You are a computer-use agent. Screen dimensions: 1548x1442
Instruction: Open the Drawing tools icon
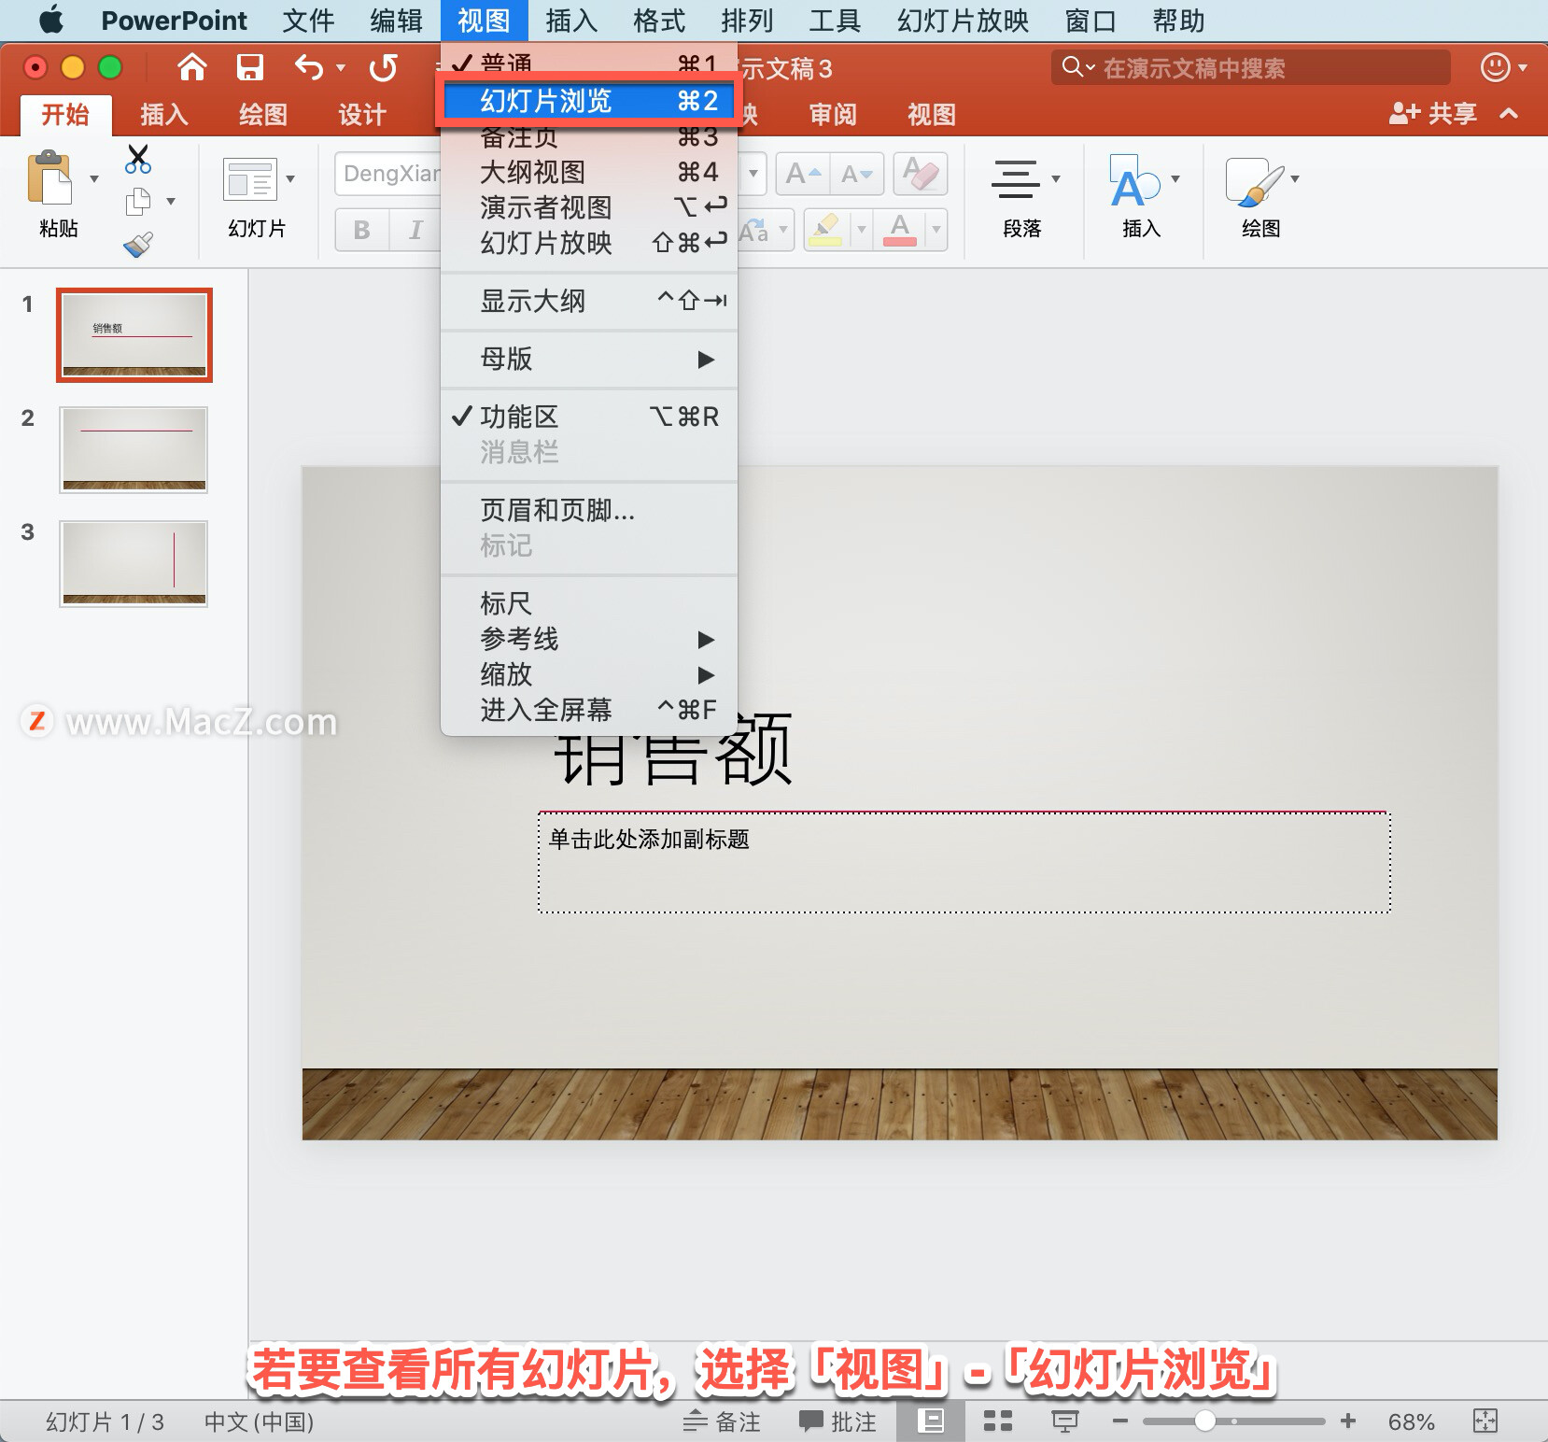click(1254, 180)
